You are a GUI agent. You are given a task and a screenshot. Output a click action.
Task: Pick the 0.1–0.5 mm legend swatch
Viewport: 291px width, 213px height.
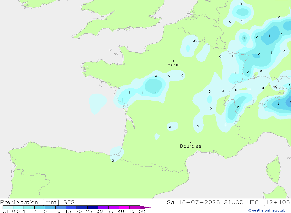click(x=8, y=207)
